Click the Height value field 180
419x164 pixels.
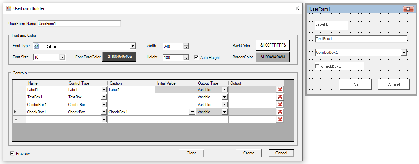point(173,57)
